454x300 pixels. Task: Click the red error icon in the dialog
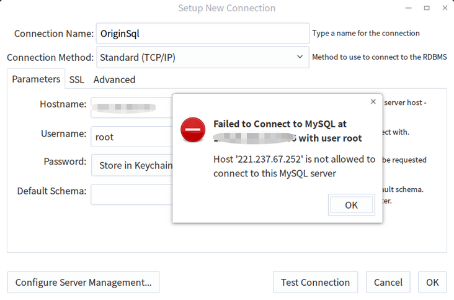[x=193, y=130]
